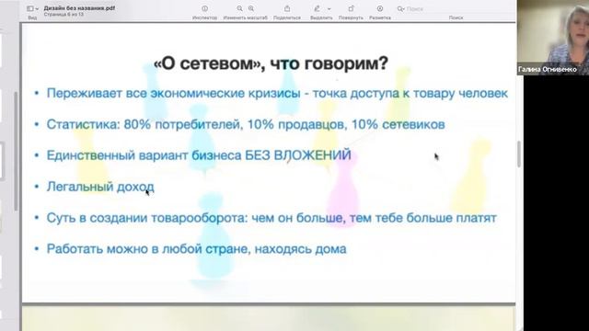The image size is (589, 331).
Task: Click the name label 'Галина Огнивенко'
Action: pos(548,70)
